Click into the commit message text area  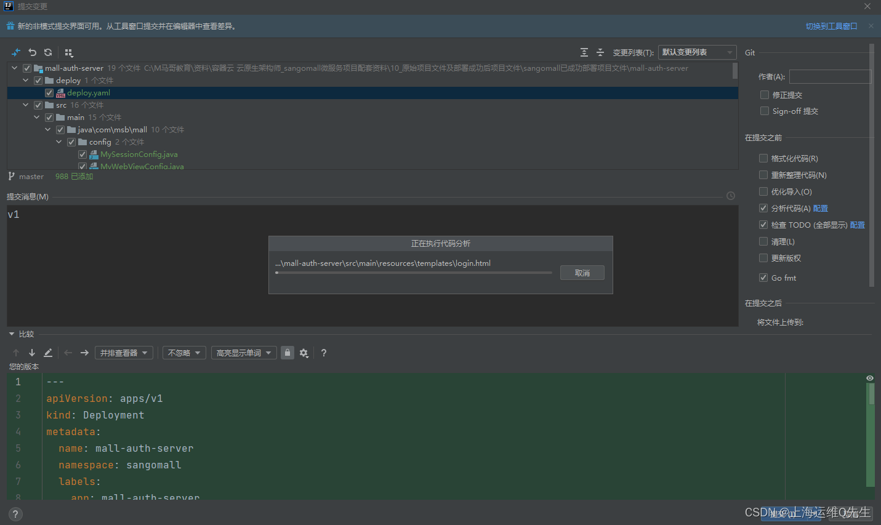click(x=372, y=266)
